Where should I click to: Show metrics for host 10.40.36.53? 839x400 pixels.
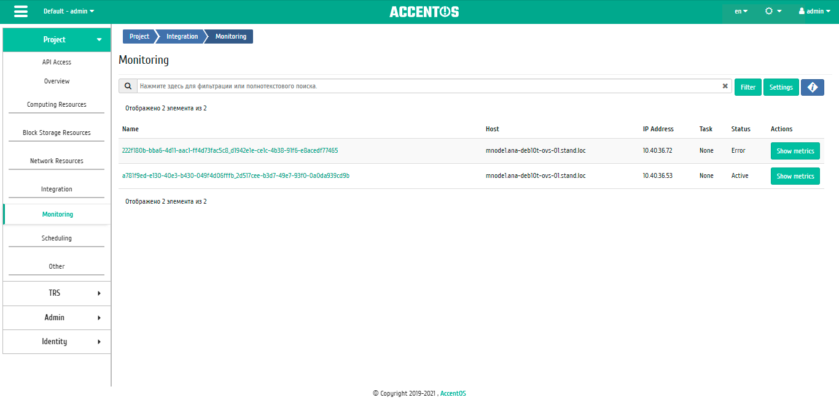click(795, 176)
